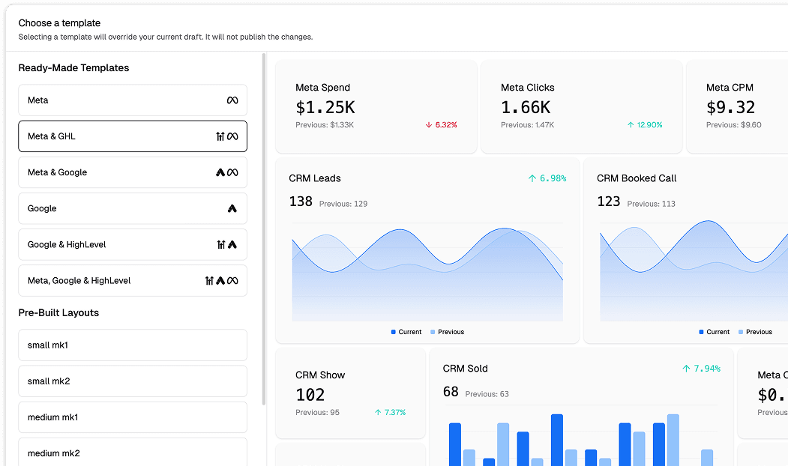The height and width of the screenshot is (466, 788).
Task: Click the Meta infinity logo in Meta row
Action: click(x=232, y=100)
